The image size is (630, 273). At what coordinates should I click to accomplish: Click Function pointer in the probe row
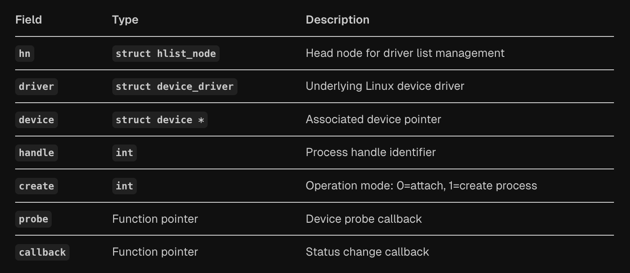(155, 219)
